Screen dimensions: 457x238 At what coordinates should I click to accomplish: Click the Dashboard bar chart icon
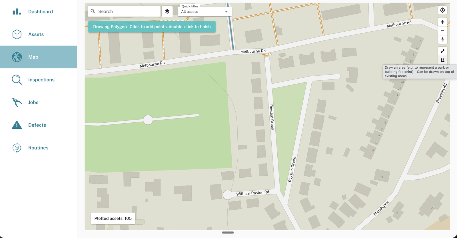[17, 12]
